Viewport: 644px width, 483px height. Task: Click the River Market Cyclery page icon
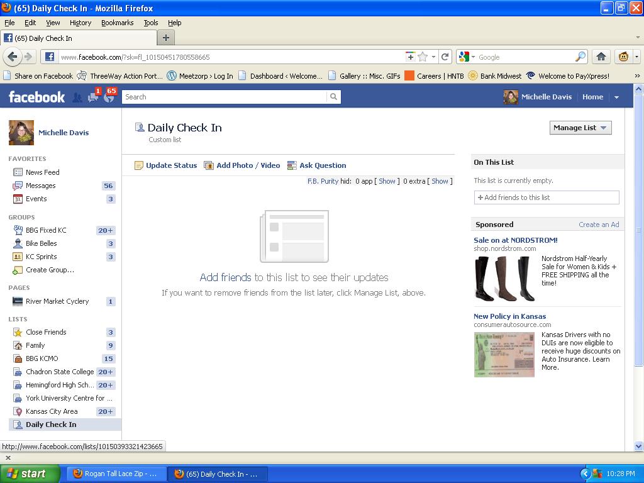(18, 301)
